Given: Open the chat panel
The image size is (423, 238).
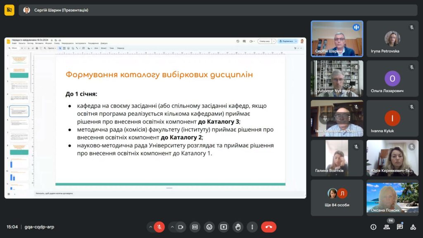Looking at the screenshot, I should 400,227.
